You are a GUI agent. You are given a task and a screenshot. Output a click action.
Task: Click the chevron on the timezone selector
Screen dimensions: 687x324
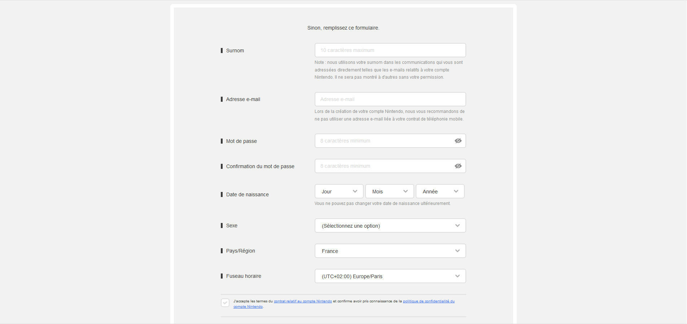(457, 276)
